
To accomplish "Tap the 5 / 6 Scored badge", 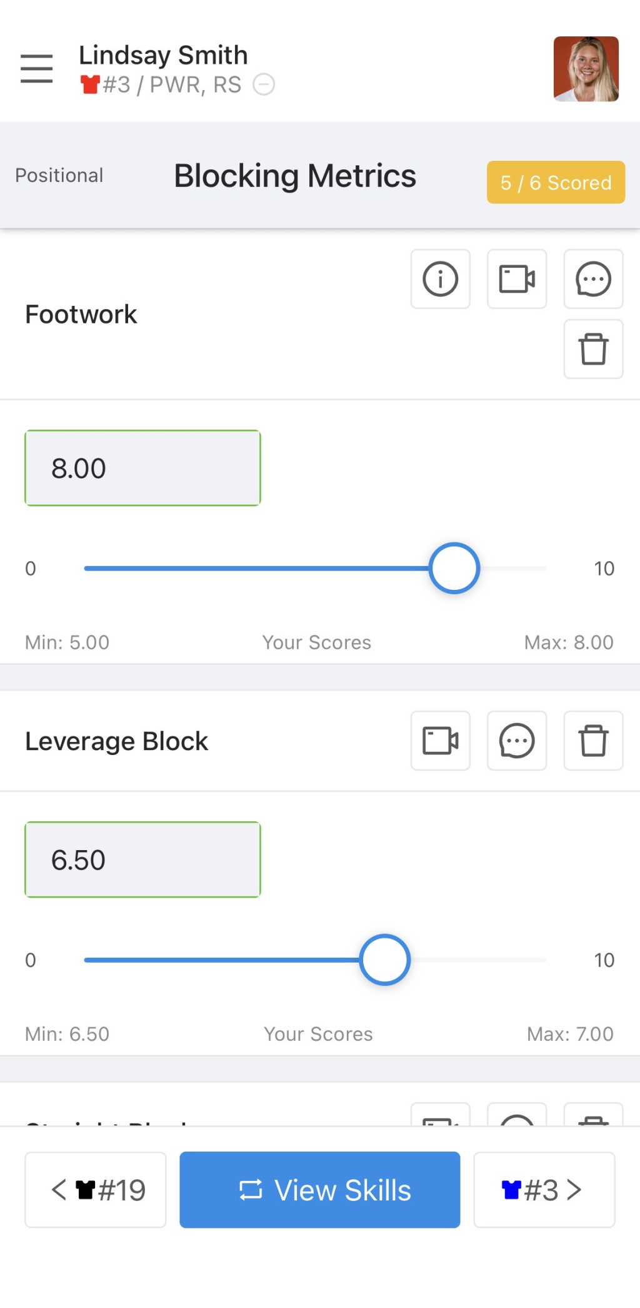I will pyautogui.click(x=556, y=183).
